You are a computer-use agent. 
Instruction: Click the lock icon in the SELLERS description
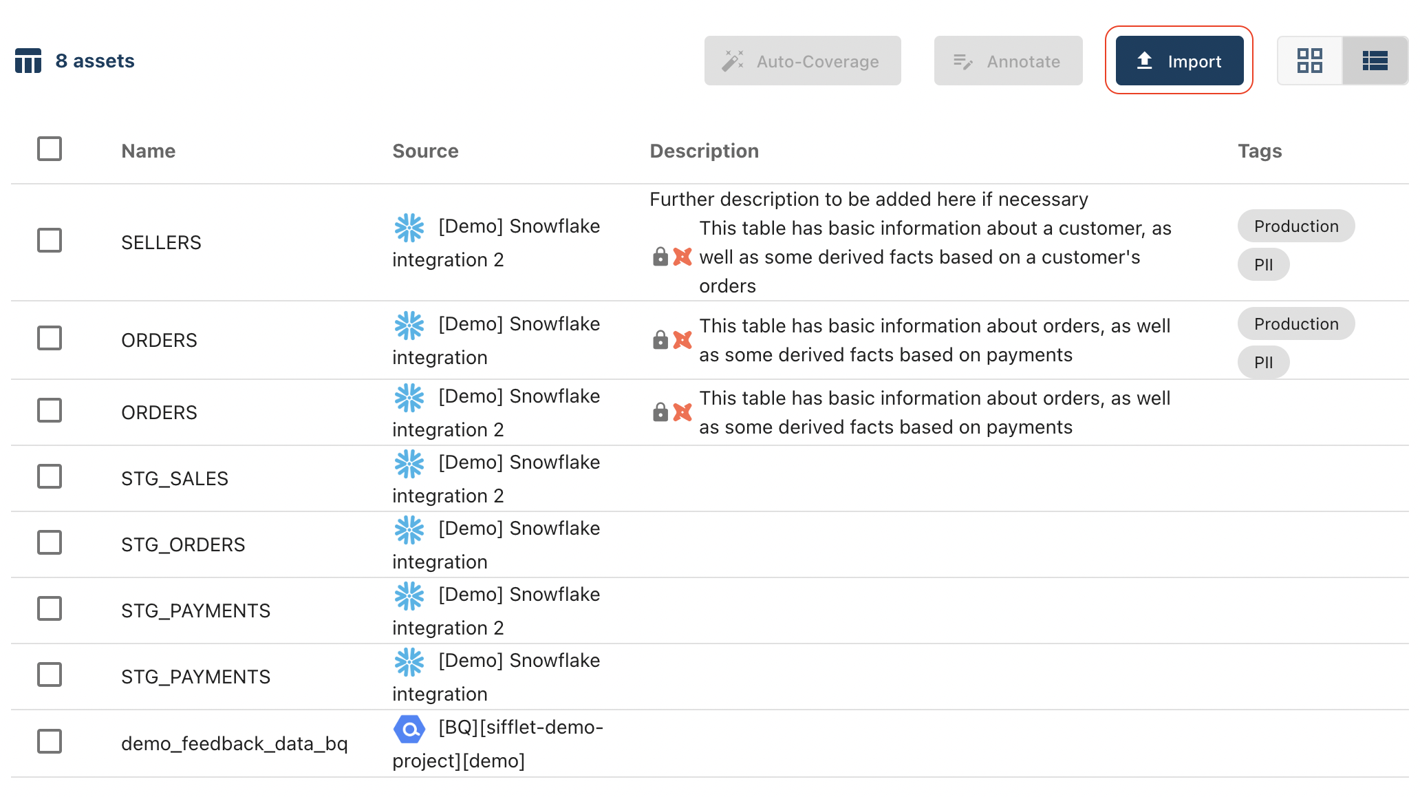pos(660,257)
